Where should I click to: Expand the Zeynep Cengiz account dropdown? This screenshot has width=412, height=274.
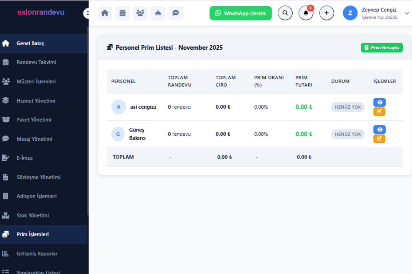[407, 13]
